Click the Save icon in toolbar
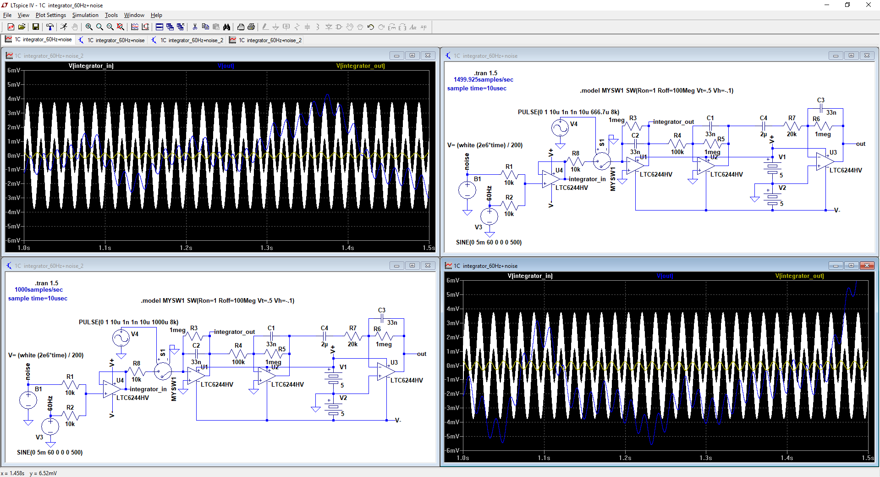 pyautogui.click(x=35, y=27)
